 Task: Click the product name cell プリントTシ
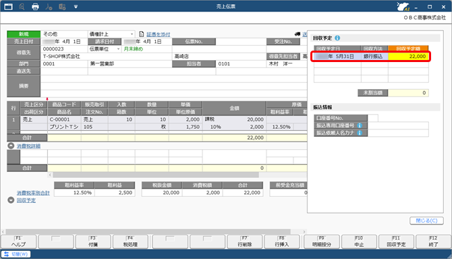click(x=64, y=127)
